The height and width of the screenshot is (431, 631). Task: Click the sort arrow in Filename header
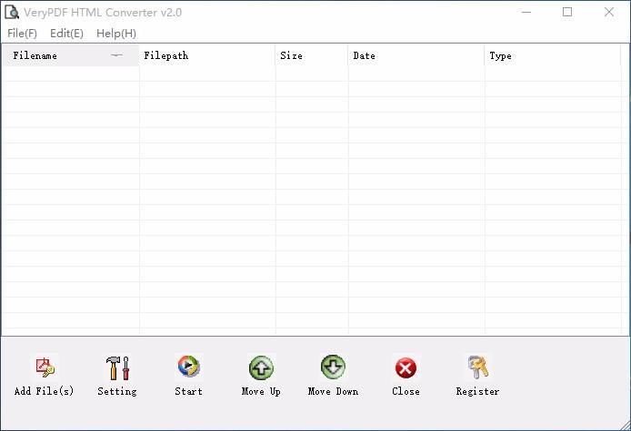click(x=116, y=55)
